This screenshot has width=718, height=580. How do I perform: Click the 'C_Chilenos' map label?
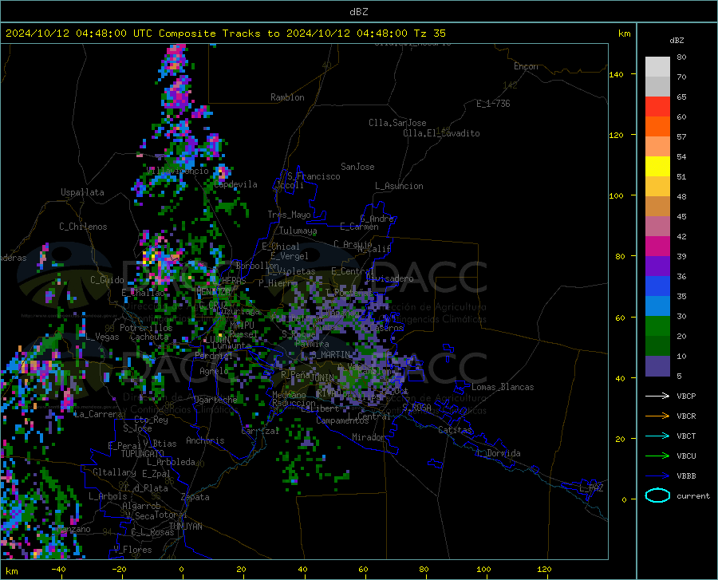coord(83,227)
